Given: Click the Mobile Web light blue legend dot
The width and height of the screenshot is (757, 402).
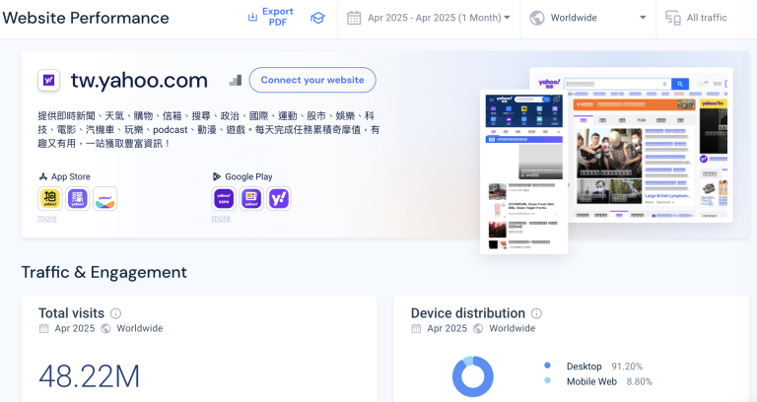Looking at the screenshot, I should tap(547, 380).
